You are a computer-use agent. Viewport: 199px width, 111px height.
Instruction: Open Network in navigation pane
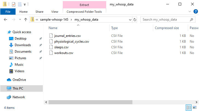click(19, 97)
